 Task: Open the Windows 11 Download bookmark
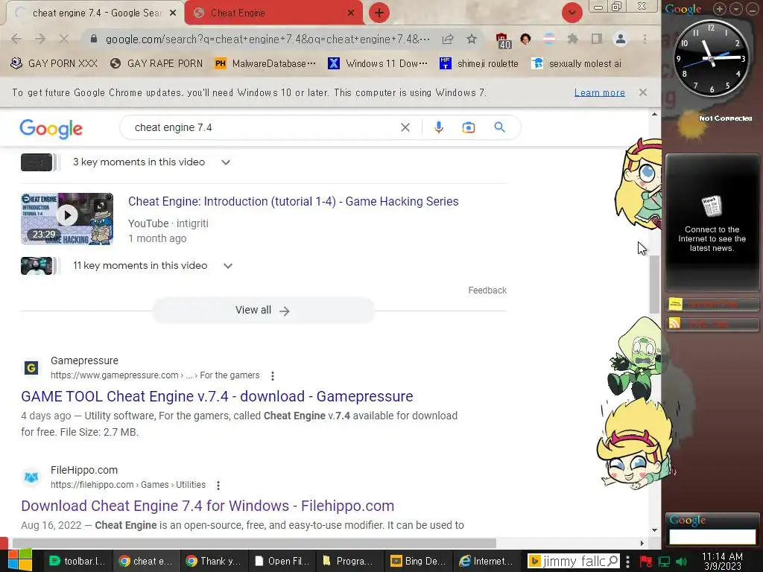(x=378, y=64)
